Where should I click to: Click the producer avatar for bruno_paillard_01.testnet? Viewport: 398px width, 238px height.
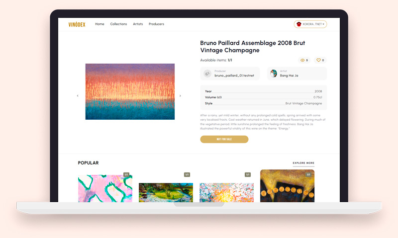(x=207, y=74)
